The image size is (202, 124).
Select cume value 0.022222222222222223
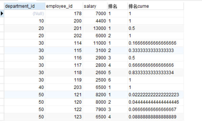155,95
